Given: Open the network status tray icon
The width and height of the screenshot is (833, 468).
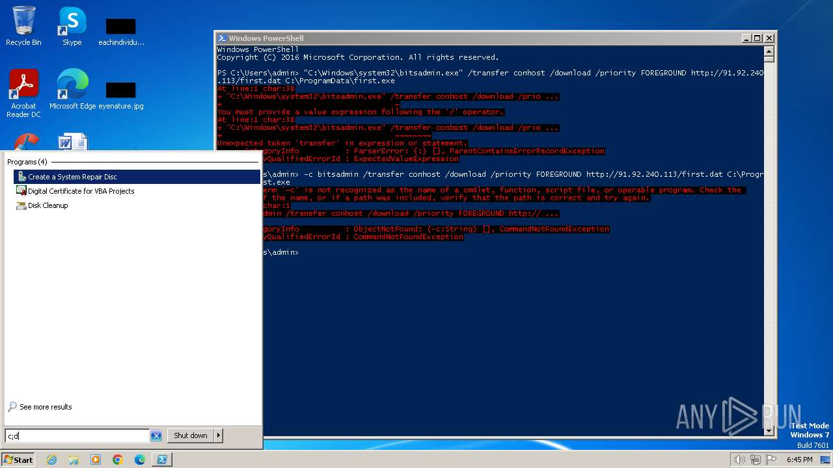Looking at the screenshot, I should coord(755,460).
